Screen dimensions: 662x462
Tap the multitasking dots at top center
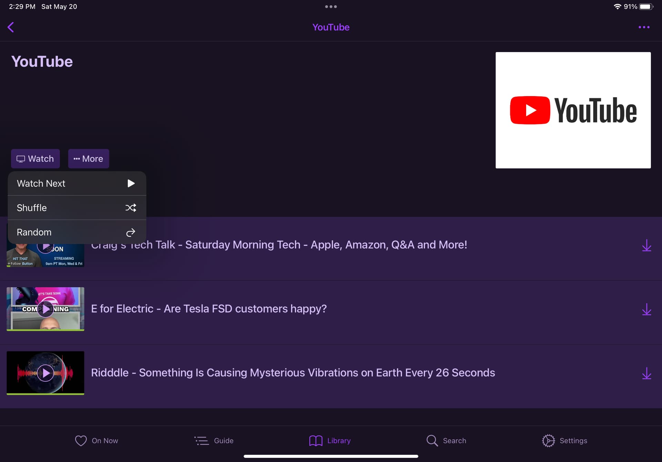tap(331, 7)
